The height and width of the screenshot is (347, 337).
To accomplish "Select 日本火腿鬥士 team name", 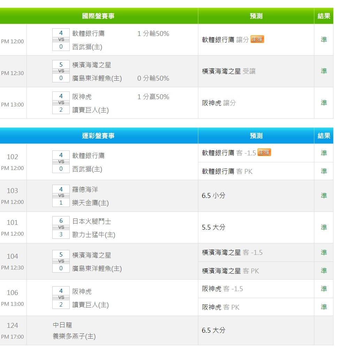I will click(92, 221).
